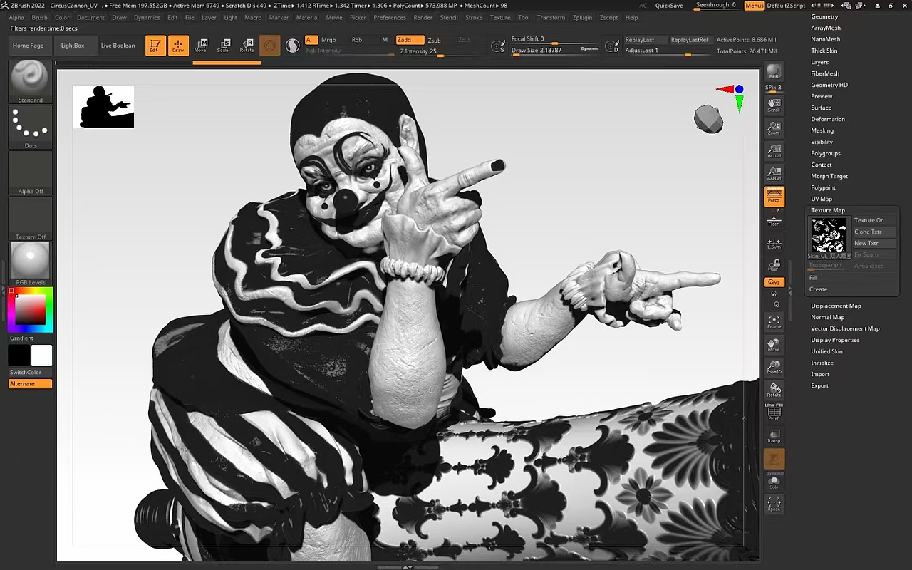This screenshot has width=912, height=570.
Task: Switch to Move transform mode on top shelf
Action: (x=201, y=46)
